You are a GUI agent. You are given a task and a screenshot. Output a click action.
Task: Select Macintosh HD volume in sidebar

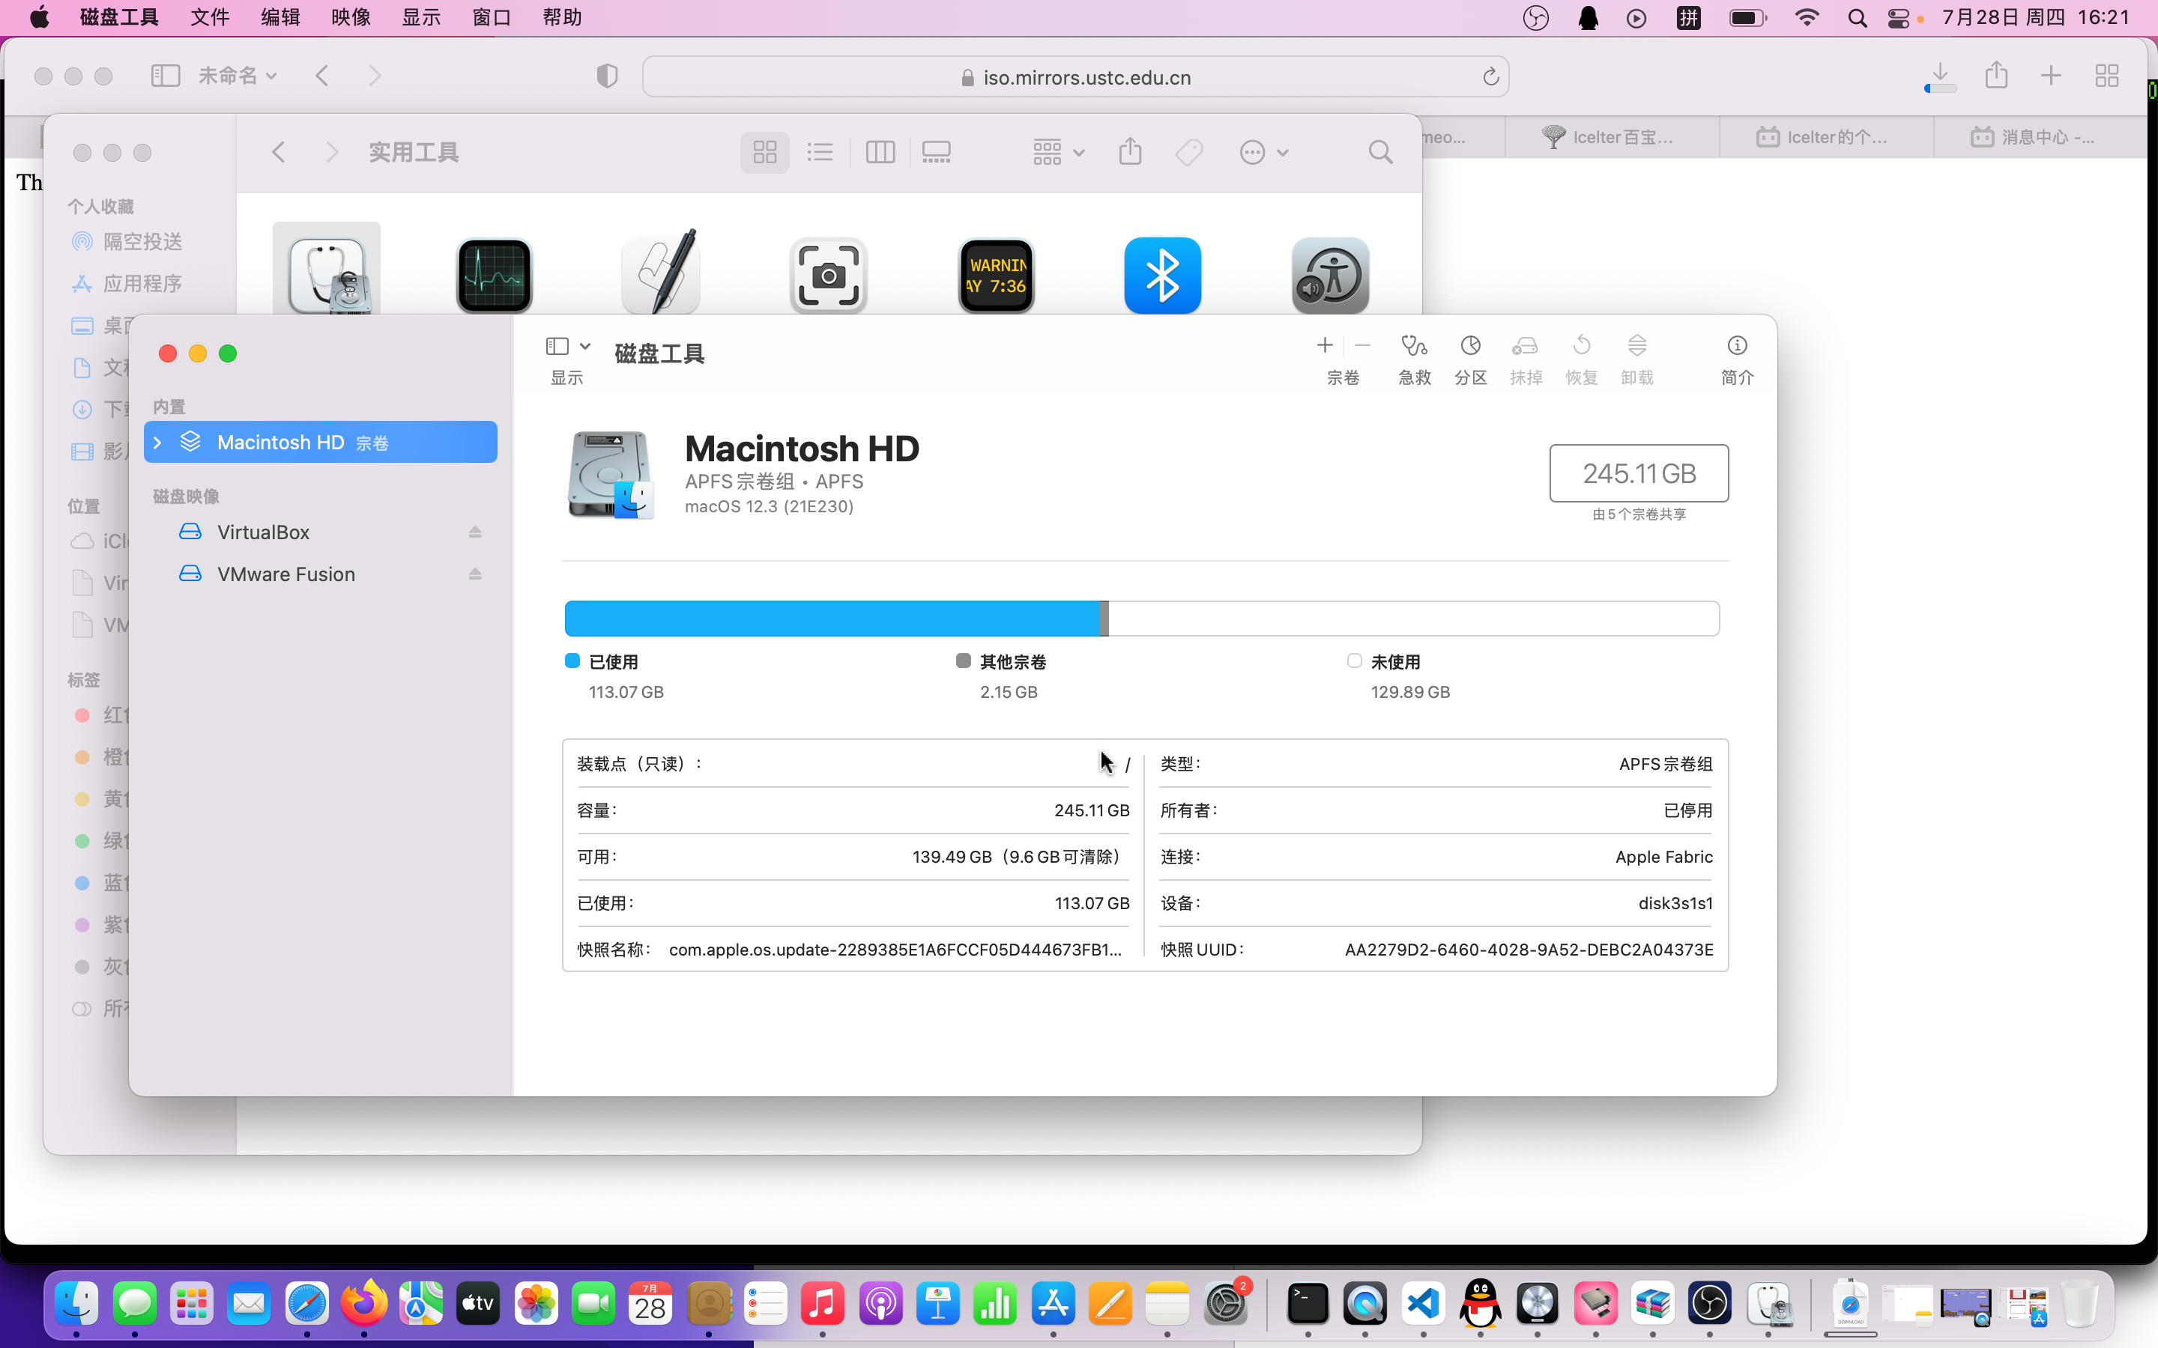(x=320, y=442)
